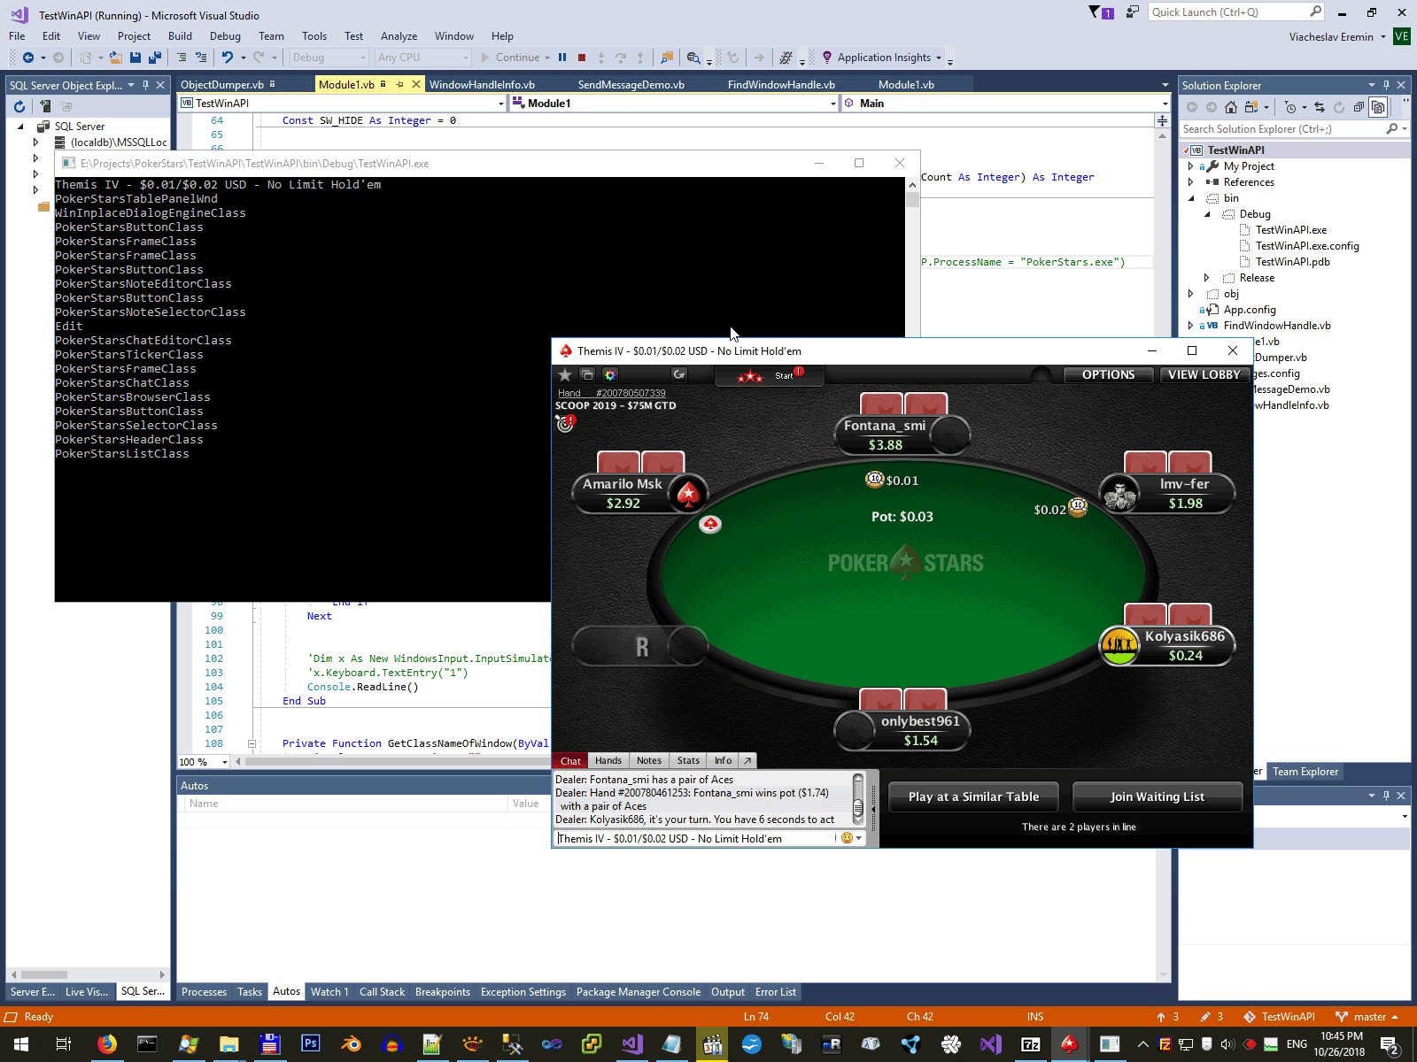Click the Pending Changes Filter clock icon
This screenshot has width=1417, height=1062.
pos(1290,107)
